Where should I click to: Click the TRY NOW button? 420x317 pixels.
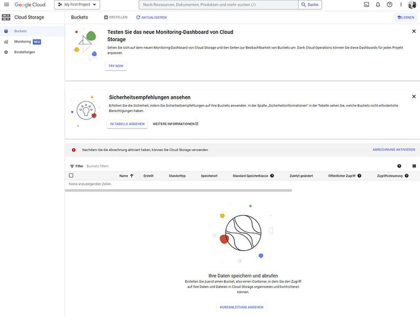pos(116,66)
